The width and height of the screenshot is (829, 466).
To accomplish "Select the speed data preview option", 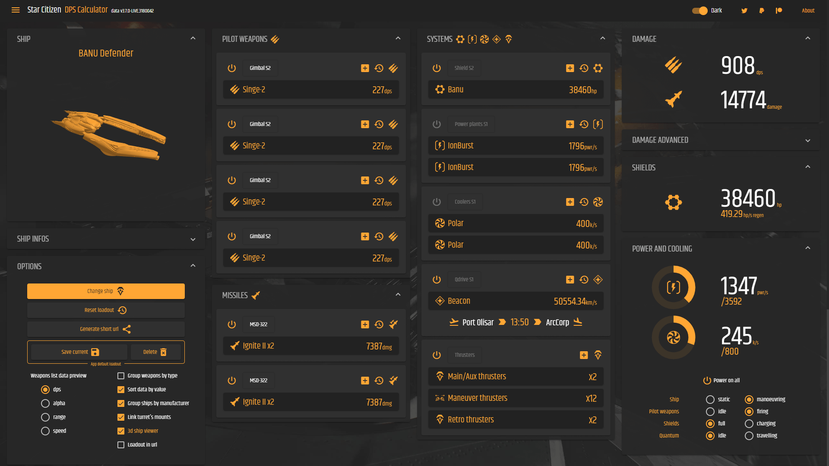I will [45, 431].
